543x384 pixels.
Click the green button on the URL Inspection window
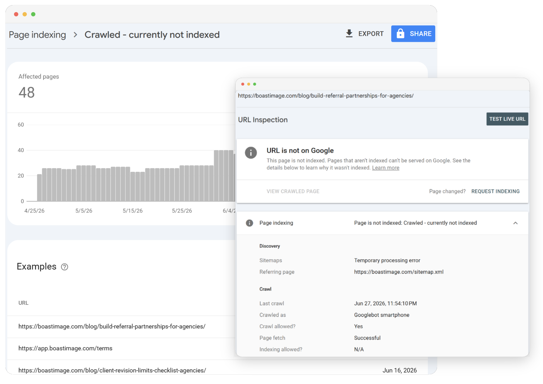tap(255, 84)
